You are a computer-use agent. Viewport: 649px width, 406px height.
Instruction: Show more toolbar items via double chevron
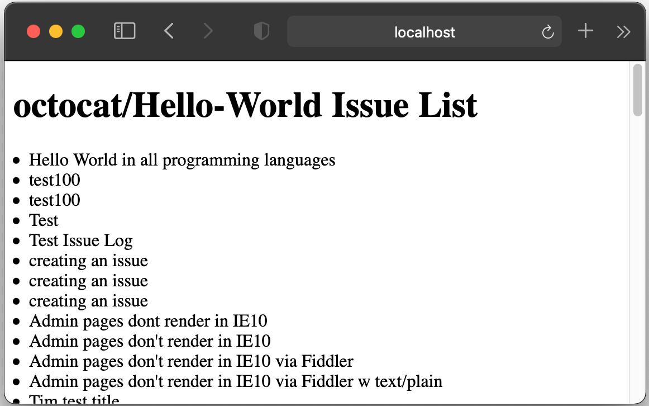pos(623,31)
